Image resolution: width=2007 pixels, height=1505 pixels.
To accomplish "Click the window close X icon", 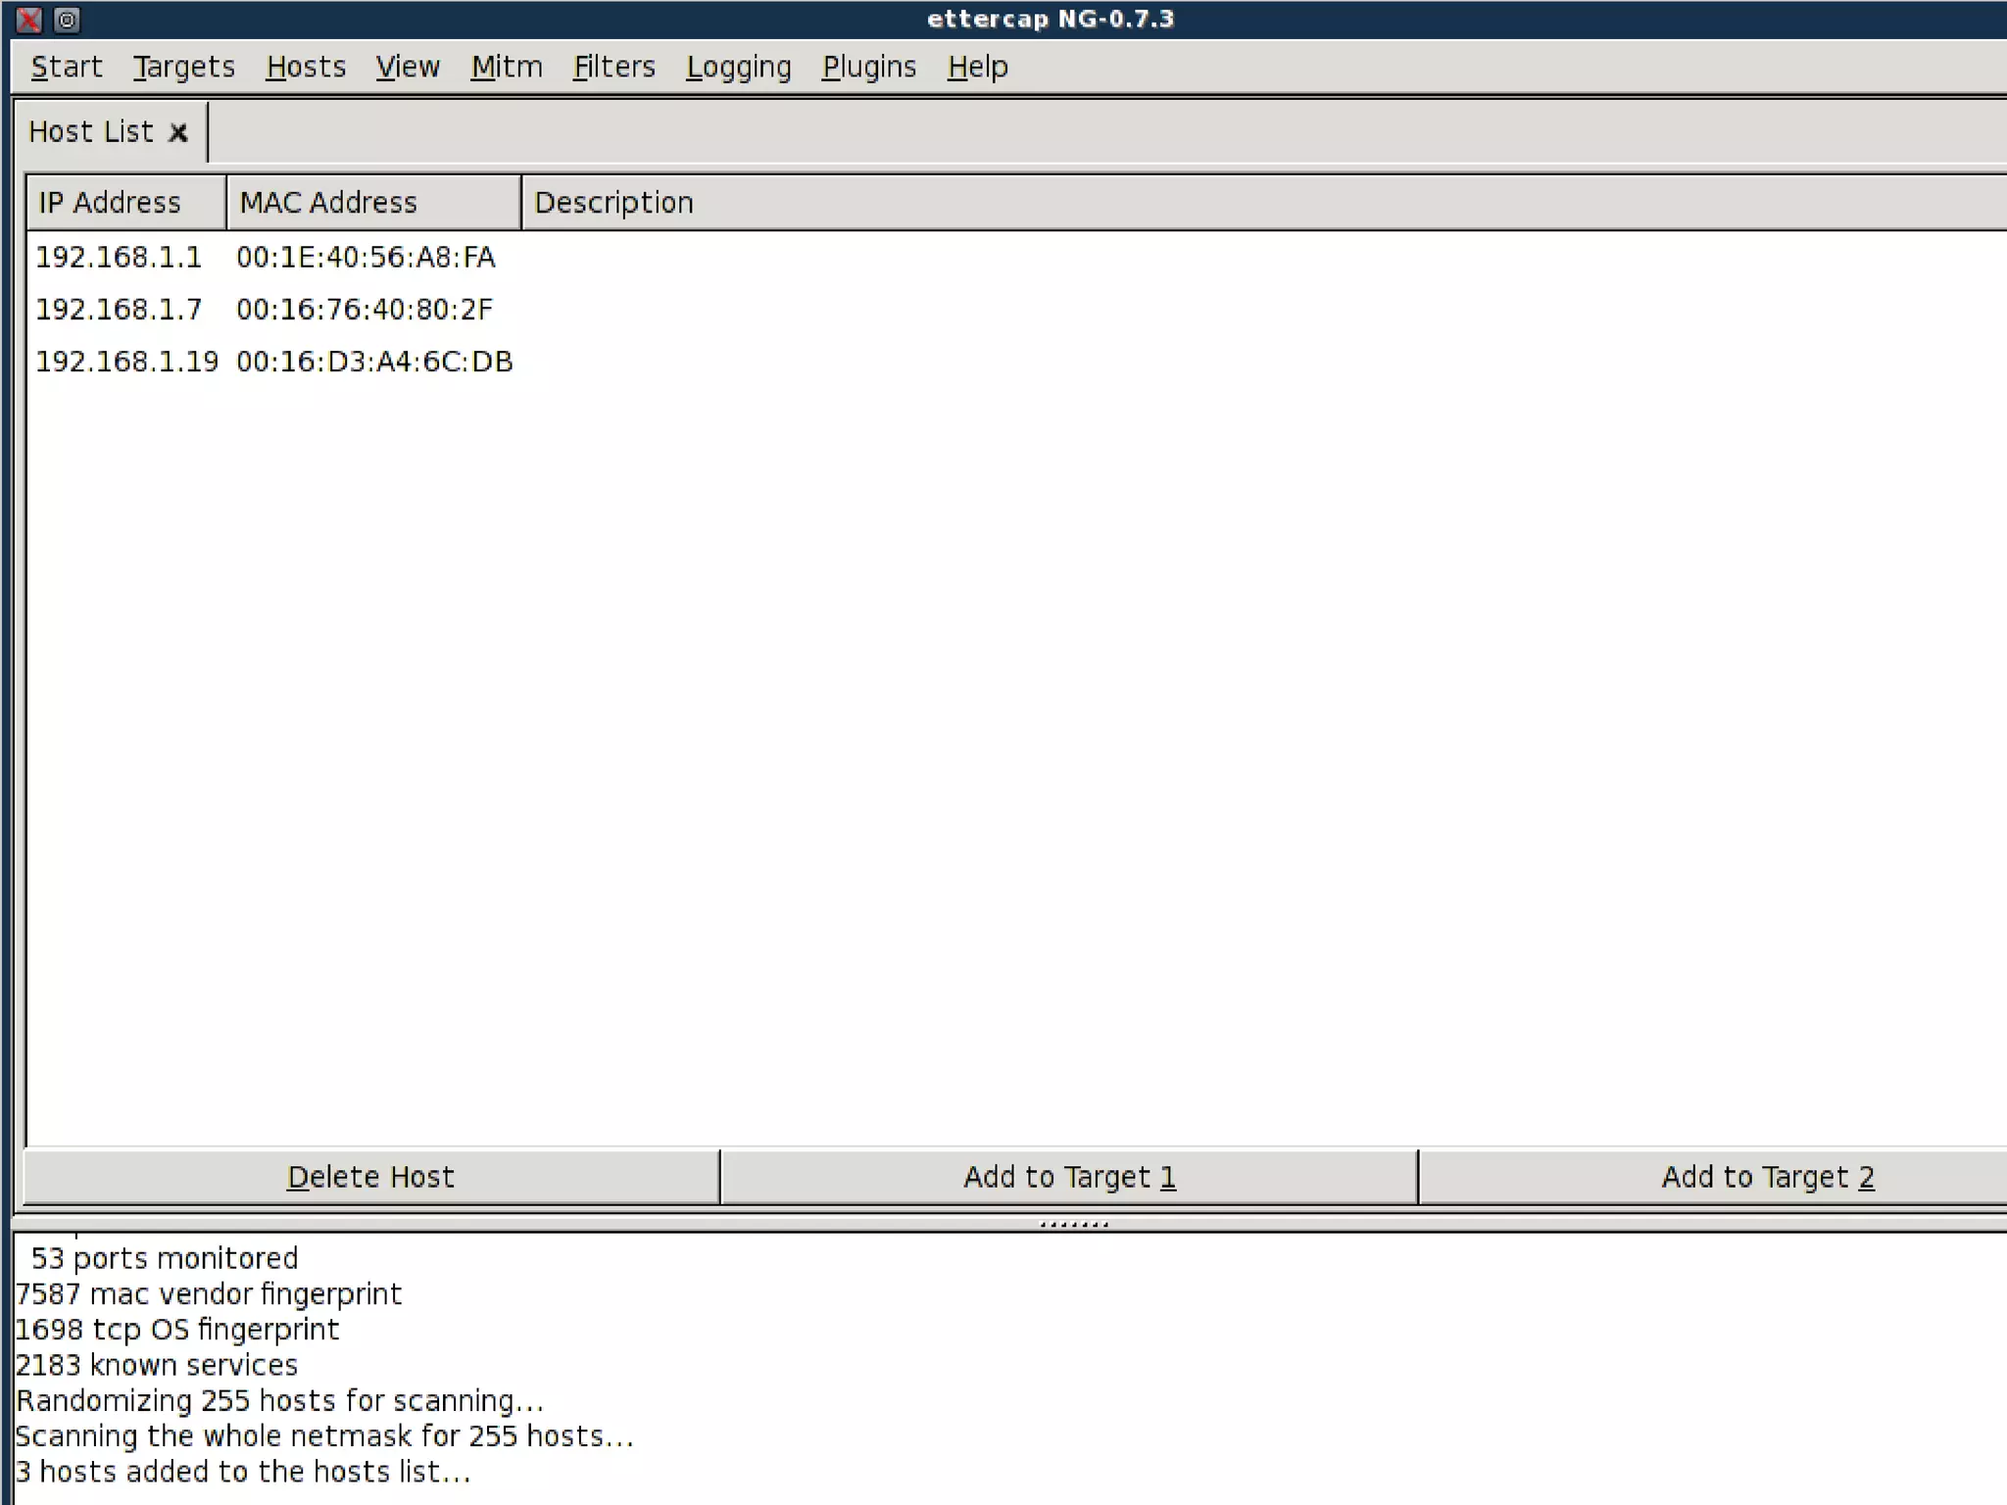I will 29,20.
